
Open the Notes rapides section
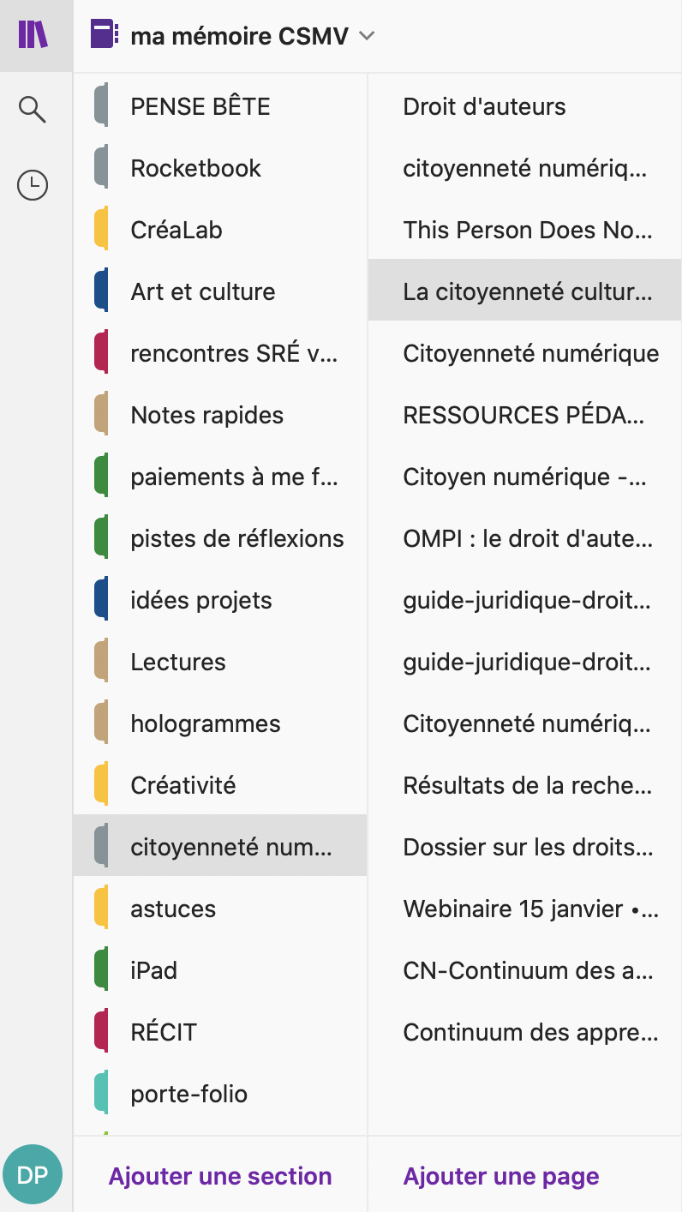click(207, 415)
